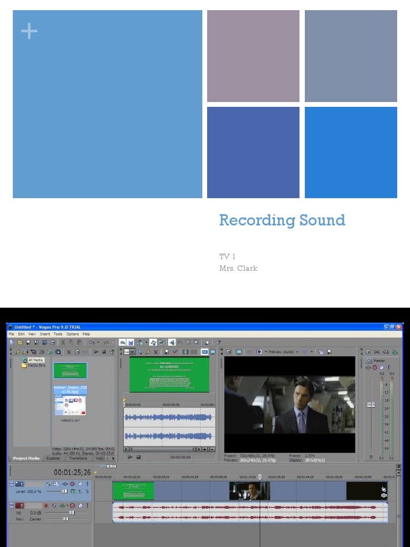Open the File menu in Vegas Pro
This screenshot has height=547, width=410.
point(12,334)
